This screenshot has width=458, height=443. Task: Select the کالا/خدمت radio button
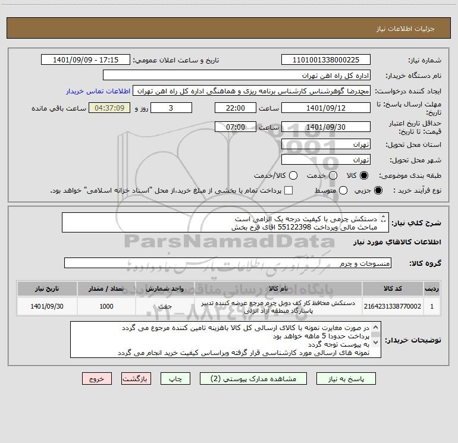pyautogui.click(x=293, y=175)
